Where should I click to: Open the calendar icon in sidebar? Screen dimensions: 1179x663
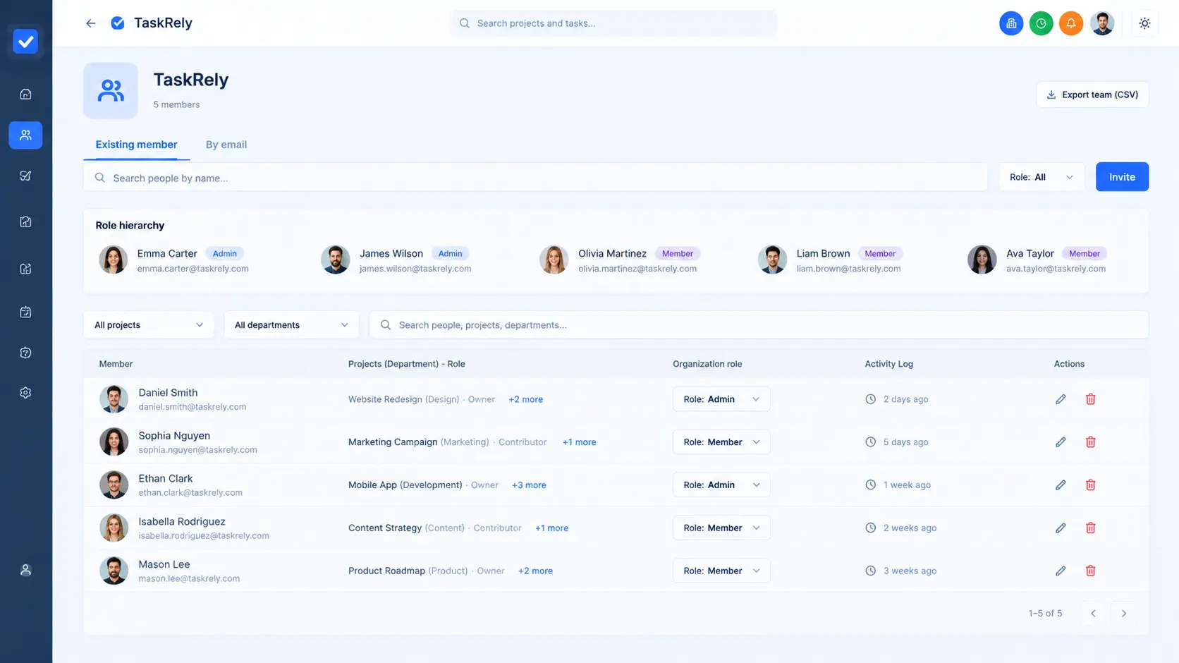coord(25,312)
